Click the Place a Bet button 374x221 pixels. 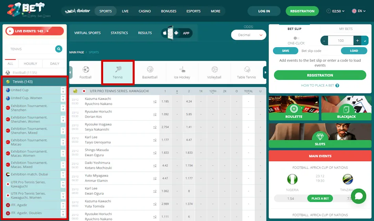click(320, 198)
